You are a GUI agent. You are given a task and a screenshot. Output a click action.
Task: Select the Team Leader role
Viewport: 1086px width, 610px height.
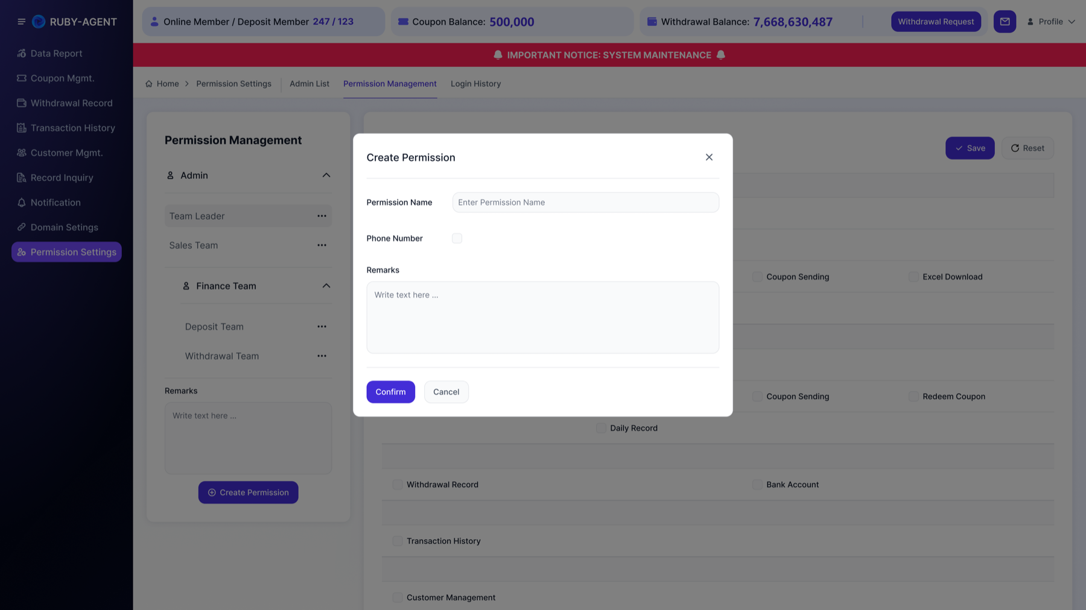click(248, 216)
